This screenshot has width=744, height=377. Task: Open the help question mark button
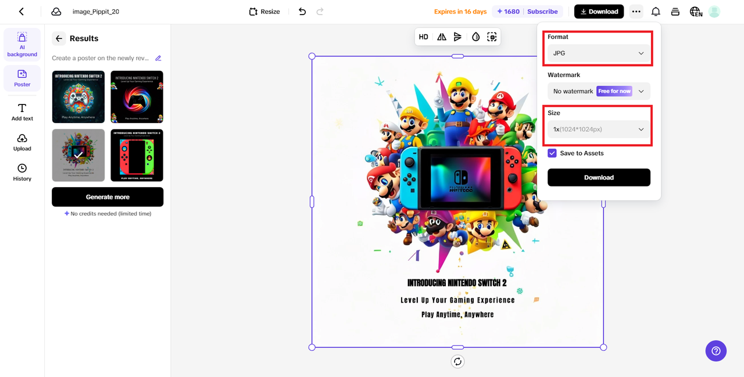716,351
